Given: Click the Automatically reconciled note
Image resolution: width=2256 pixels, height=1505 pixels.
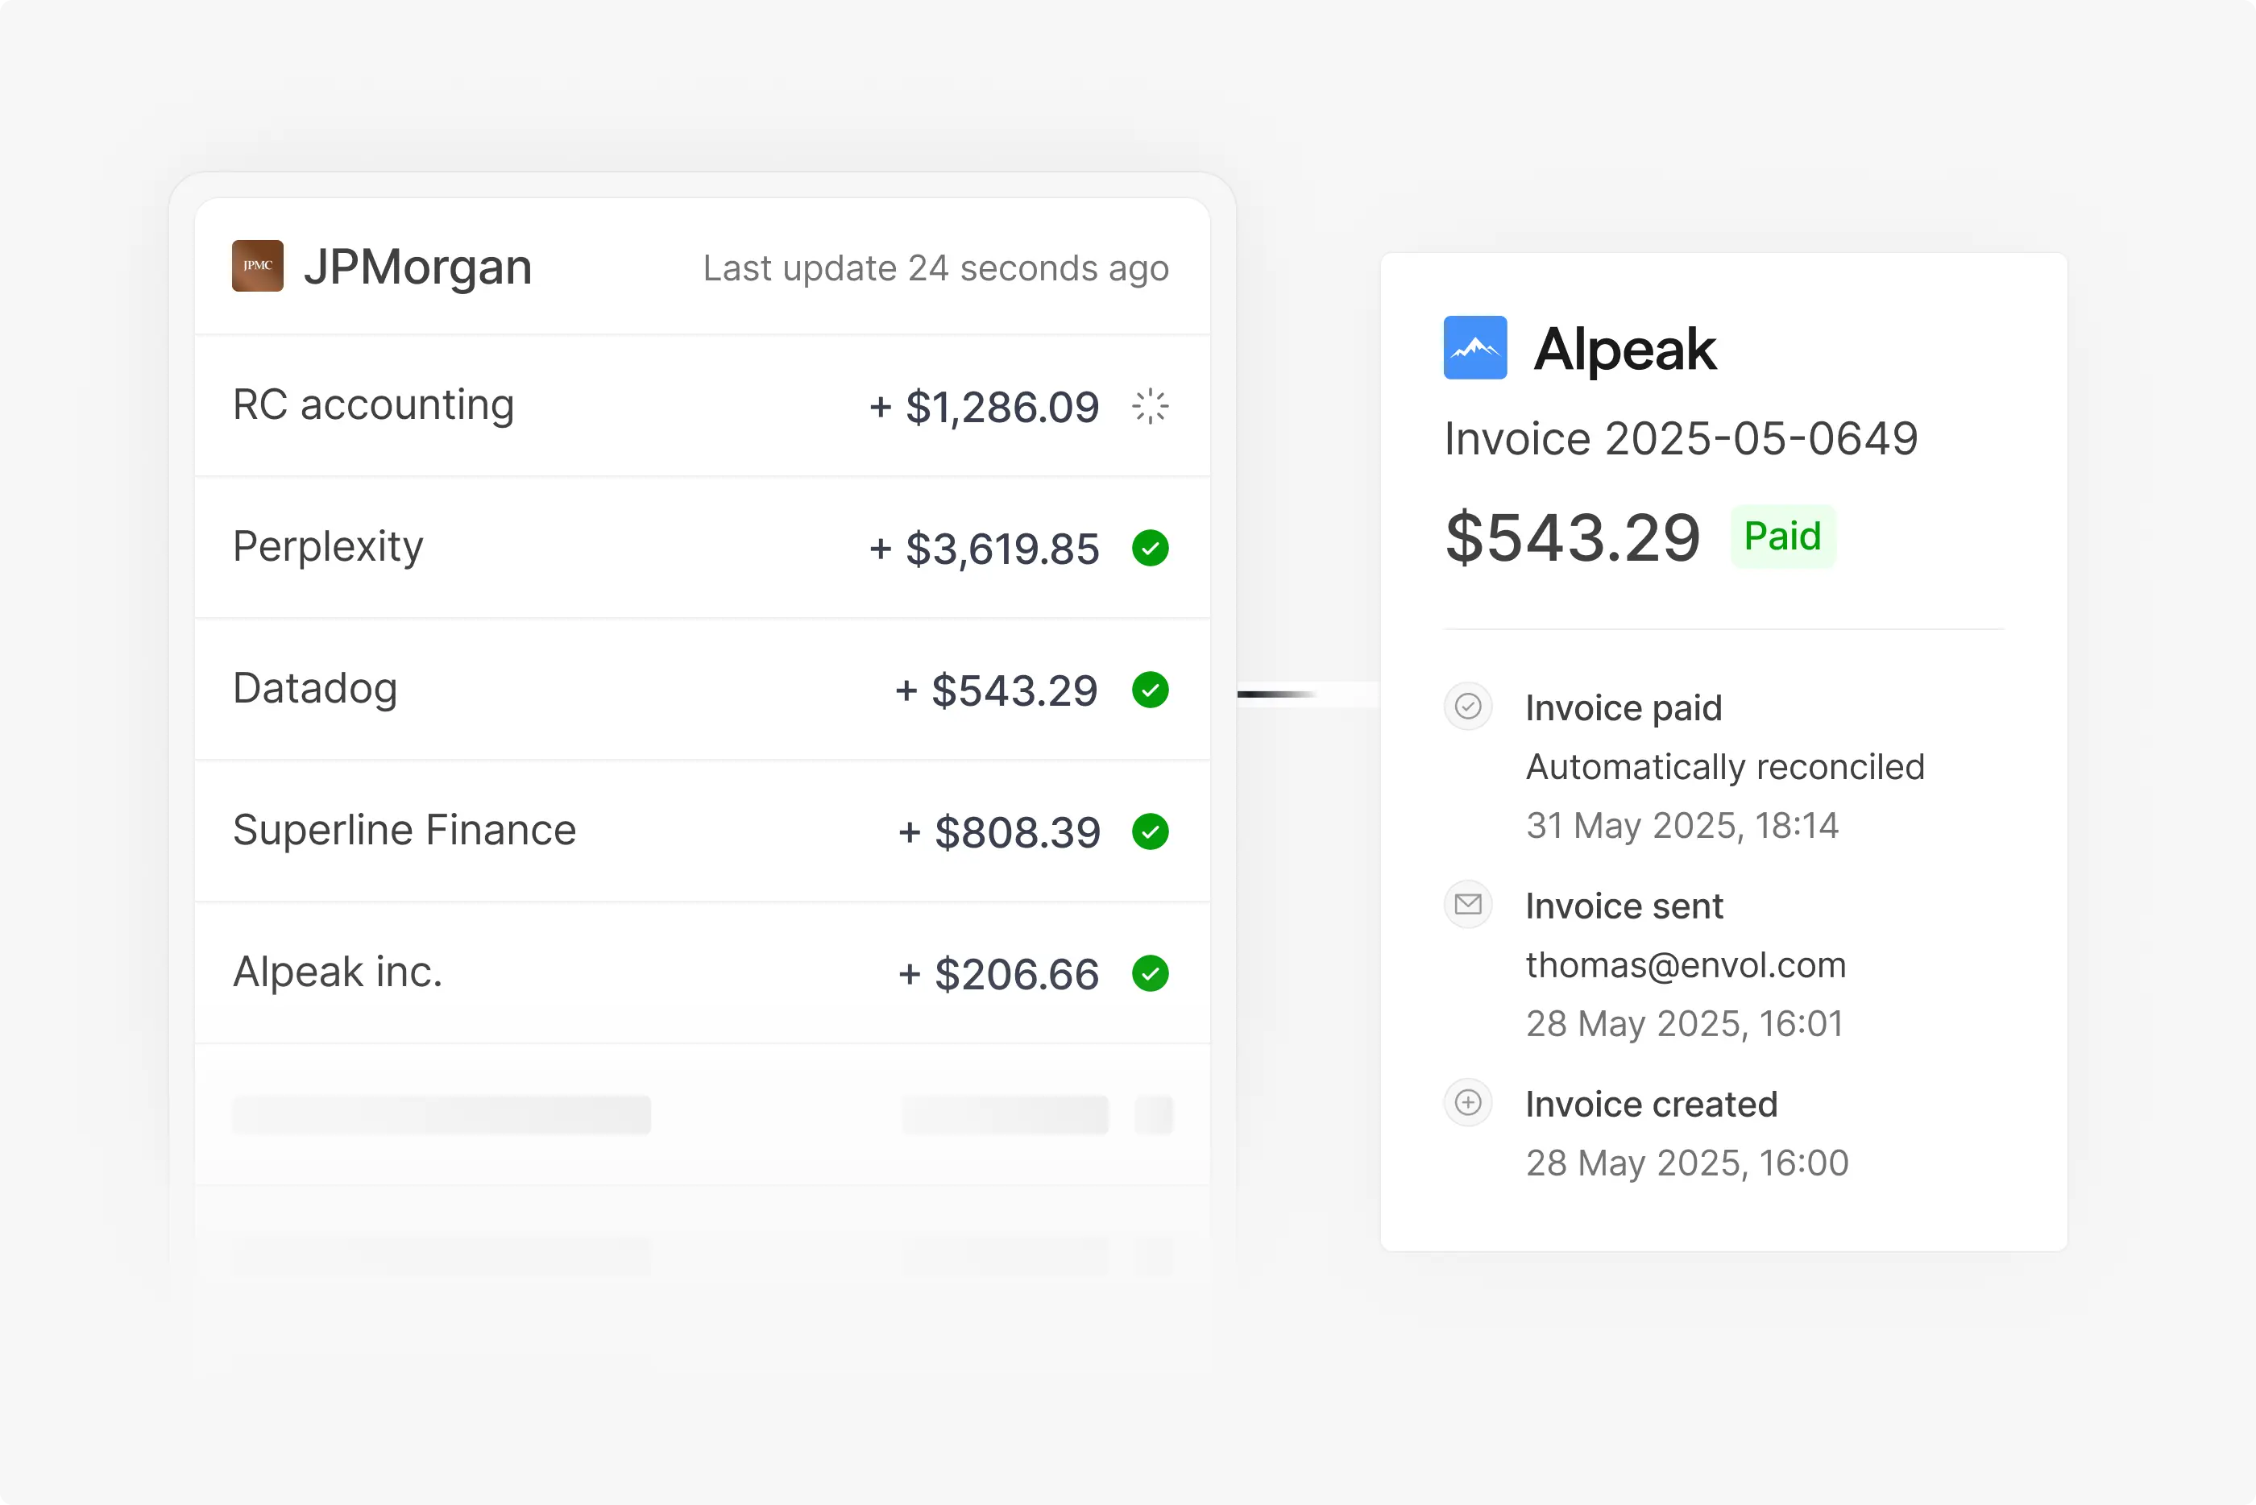Looking at the screenshot, I should point(1725,767).
